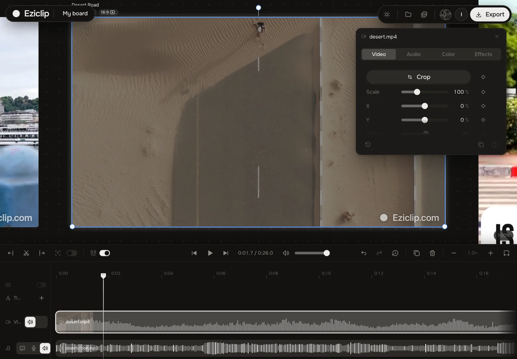Open the user avatar globe icon
Viewport: 517px width, 359px height.
coord(445,14)
